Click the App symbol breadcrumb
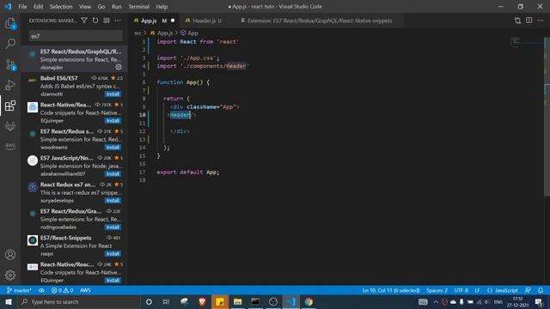Viewport: 550px width, 309px height. click(189, 33)
